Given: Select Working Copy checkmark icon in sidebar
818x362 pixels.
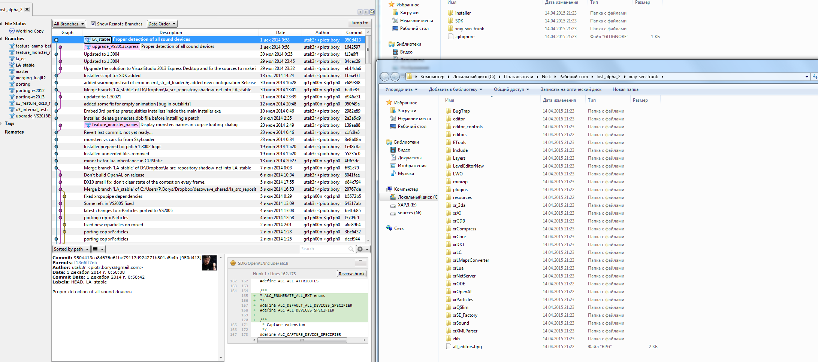Looking at the screenshot, I should click(x=12, y=31).
